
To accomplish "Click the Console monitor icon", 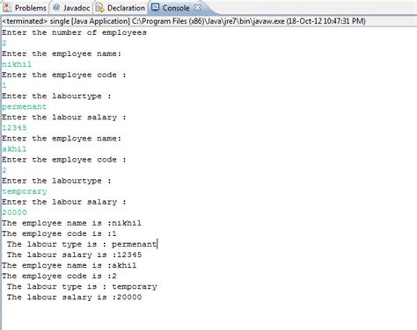I will coord(155,7).
